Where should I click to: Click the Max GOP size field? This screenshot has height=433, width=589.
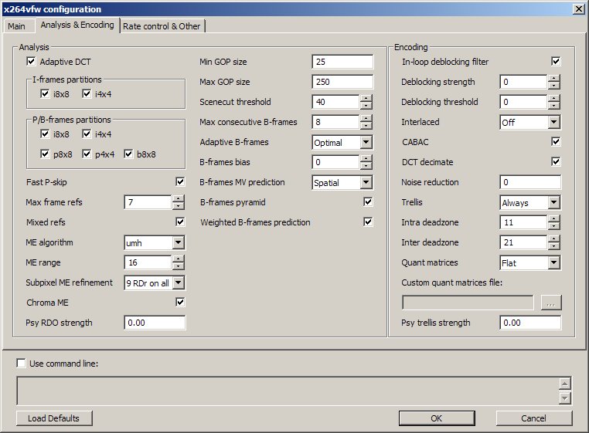pos(342,82)
